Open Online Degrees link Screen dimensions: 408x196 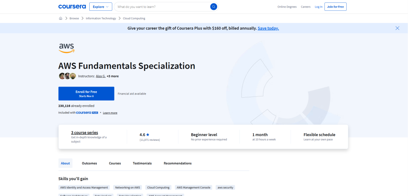pyautogui.click(x=287, y=7)
